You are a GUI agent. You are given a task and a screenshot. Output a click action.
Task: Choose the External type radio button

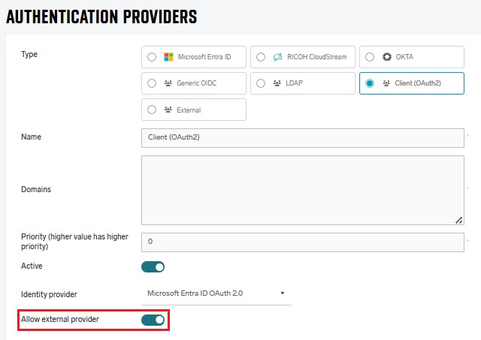[x=152, y=110]
